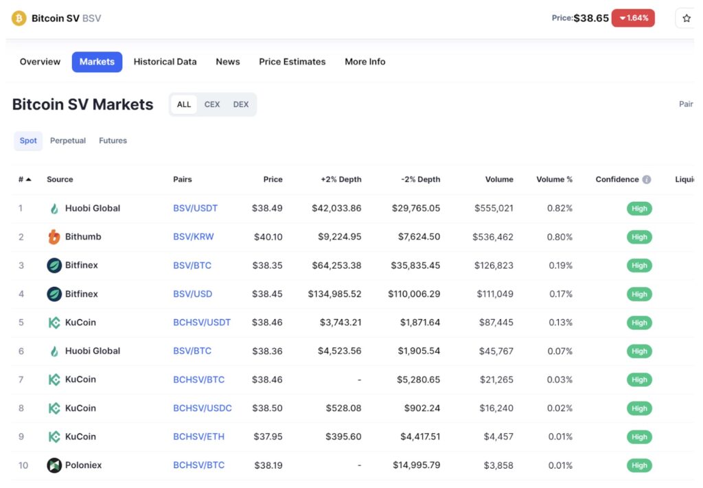Image resolution: width=703 pixels, height=488 pixels.
Task: Click the Poloniex exchange logo
Action: (x=54, y=465)
